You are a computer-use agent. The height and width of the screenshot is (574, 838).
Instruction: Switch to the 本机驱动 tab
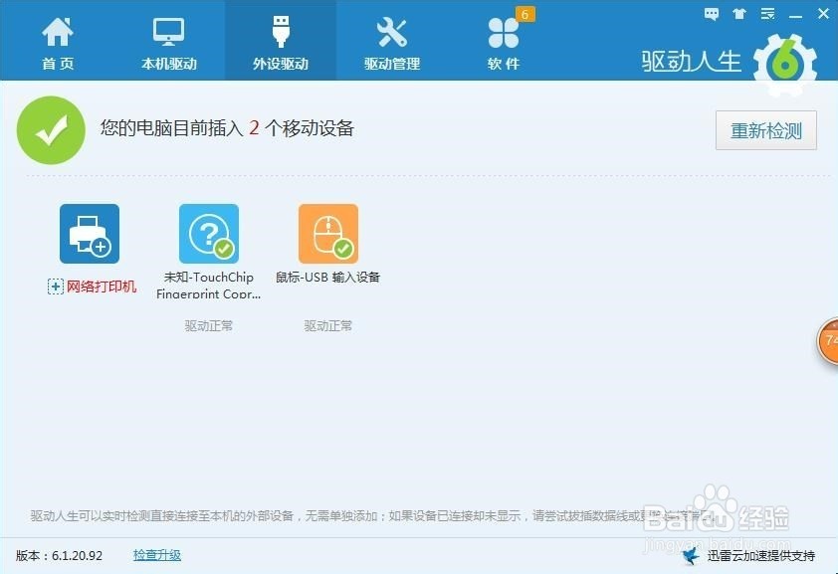(169, 43)
